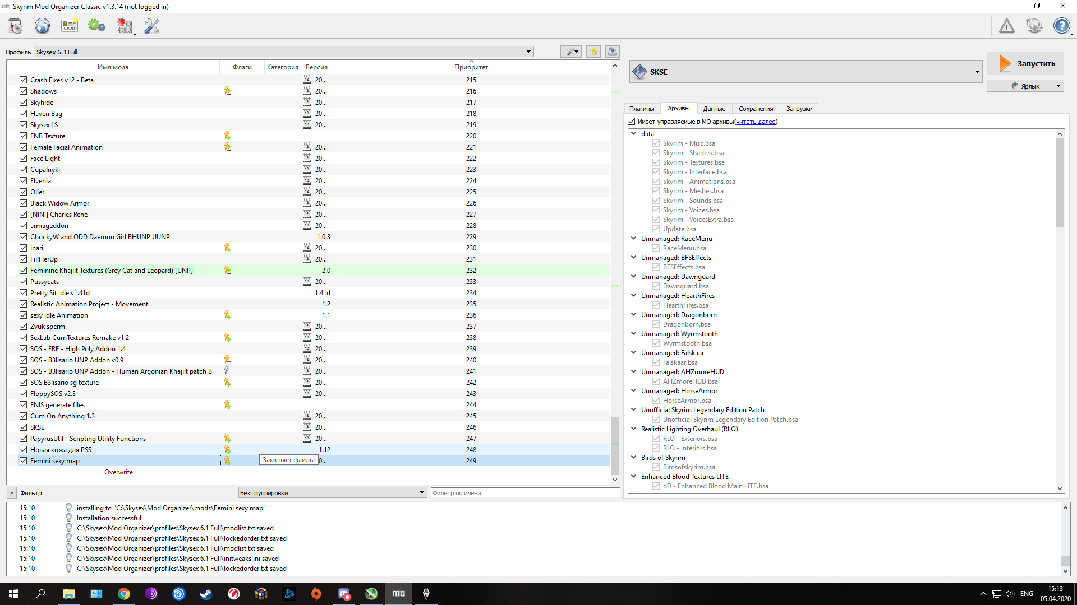
Task: Switch to the Архивы tab
Action: coord(679,108)
